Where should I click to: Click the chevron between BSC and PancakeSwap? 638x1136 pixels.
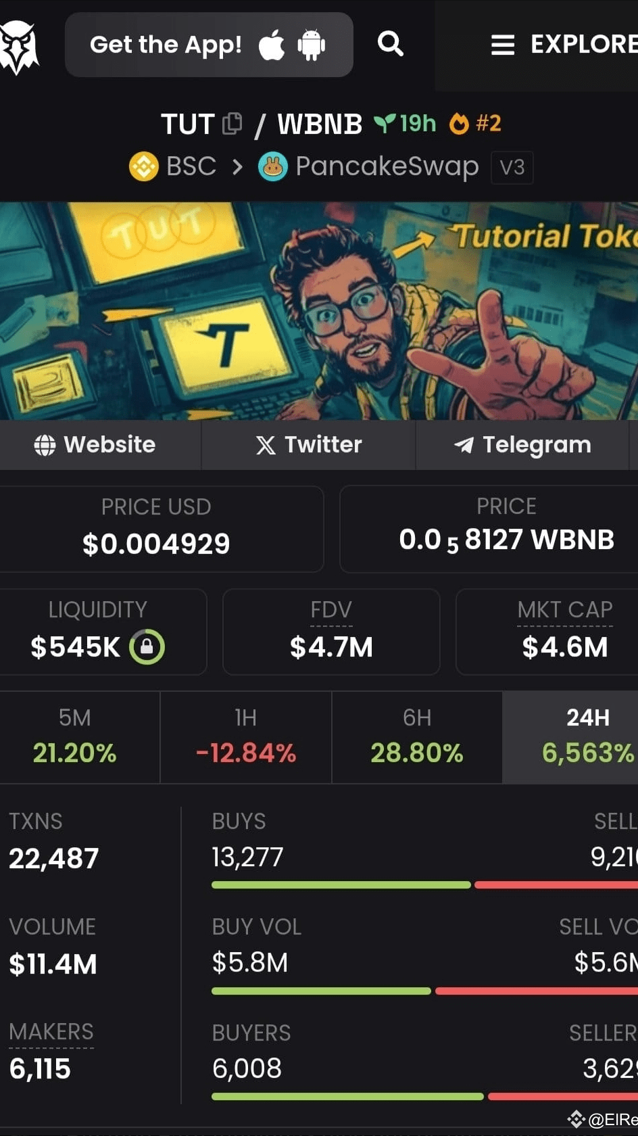(237, 166)
